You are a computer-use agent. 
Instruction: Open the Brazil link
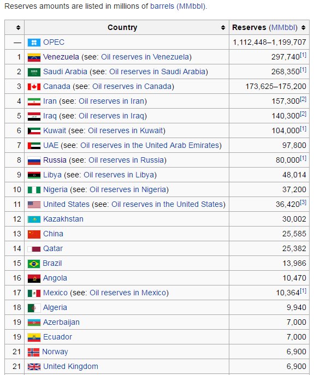(52, 264)
